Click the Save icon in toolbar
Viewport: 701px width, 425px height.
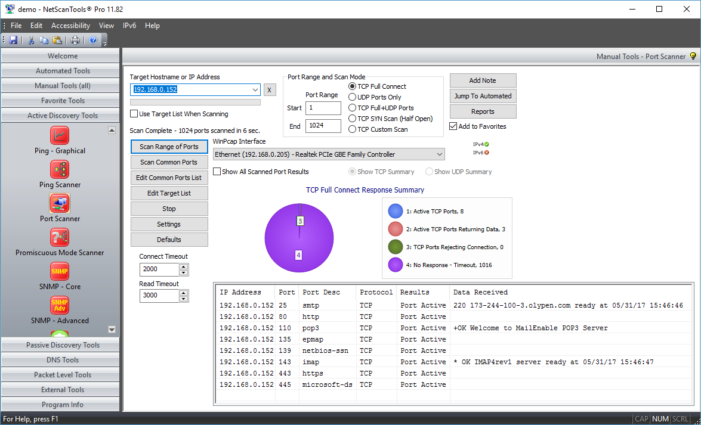tap(13, 41)
